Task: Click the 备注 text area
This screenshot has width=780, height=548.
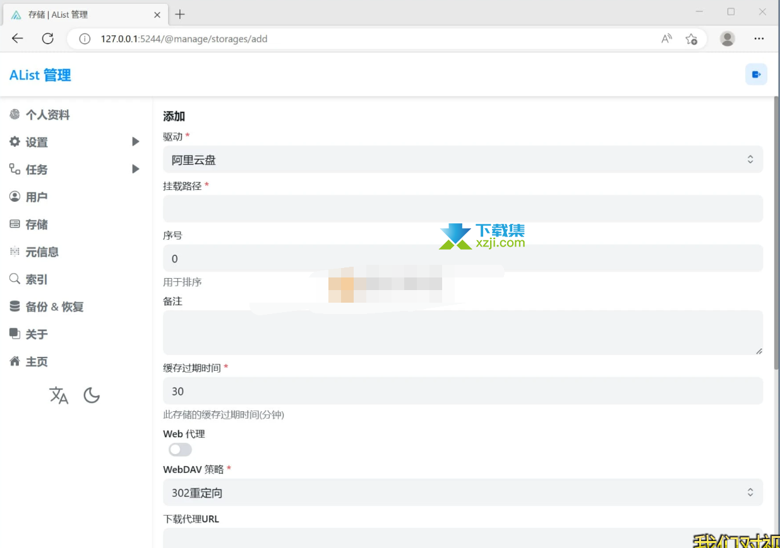Action: coord(463,332)
